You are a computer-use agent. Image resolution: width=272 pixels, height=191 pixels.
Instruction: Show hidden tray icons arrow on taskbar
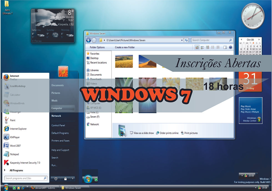click(x=256, y=188)
